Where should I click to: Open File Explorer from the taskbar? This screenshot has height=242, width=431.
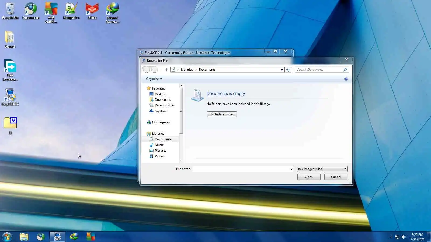tap(24, 237)
